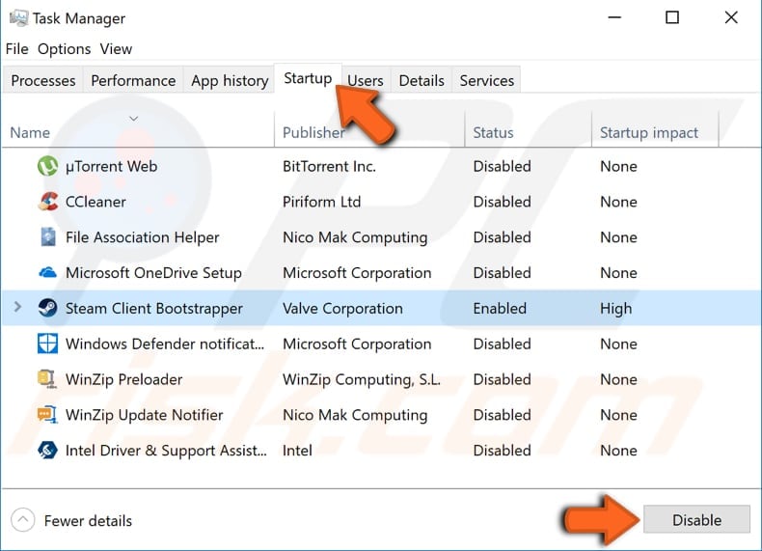Viewport: 762px width, 551px height.
Task: Switch to the Performance tab
Action: [x=133, y=80]
